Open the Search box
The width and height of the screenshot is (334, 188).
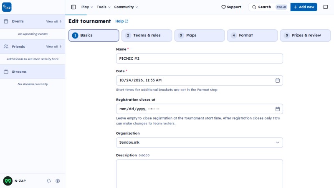tap(269, 7)
